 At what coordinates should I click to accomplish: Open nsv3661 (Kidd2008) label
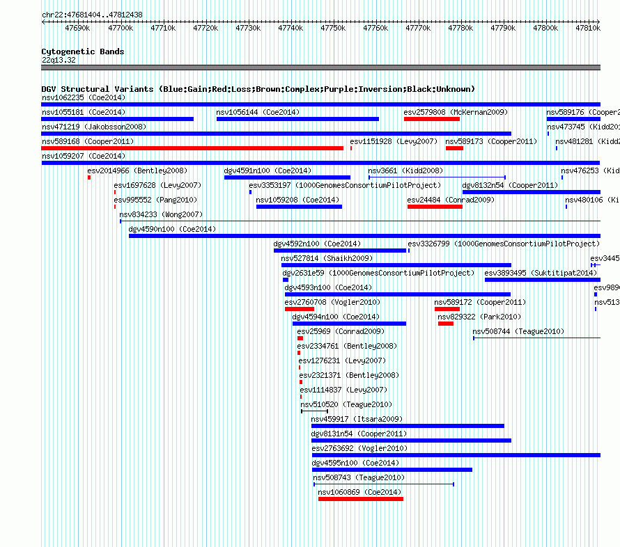(405, 171)
